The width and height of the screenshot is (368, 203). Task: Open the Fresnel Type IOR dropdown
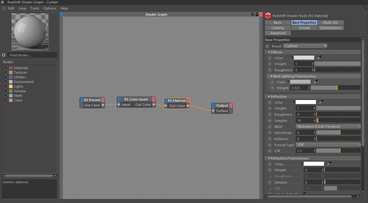pos(328,145)
